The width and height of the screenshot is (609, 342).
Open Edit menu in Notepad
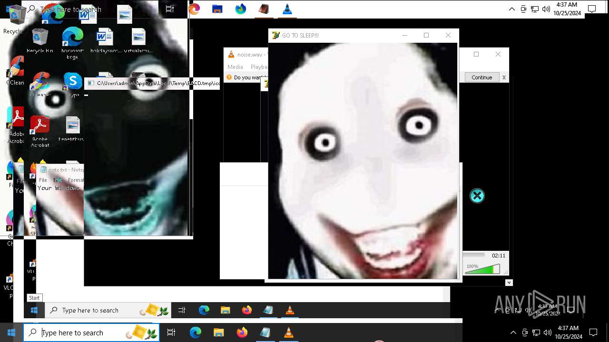tap(58, 180)
